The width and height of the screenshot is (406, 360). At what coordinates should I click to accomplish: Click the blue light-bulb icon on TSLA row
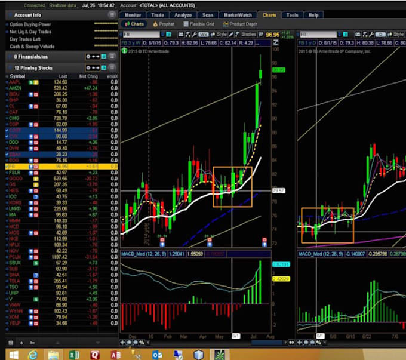(x=31, y=281)
